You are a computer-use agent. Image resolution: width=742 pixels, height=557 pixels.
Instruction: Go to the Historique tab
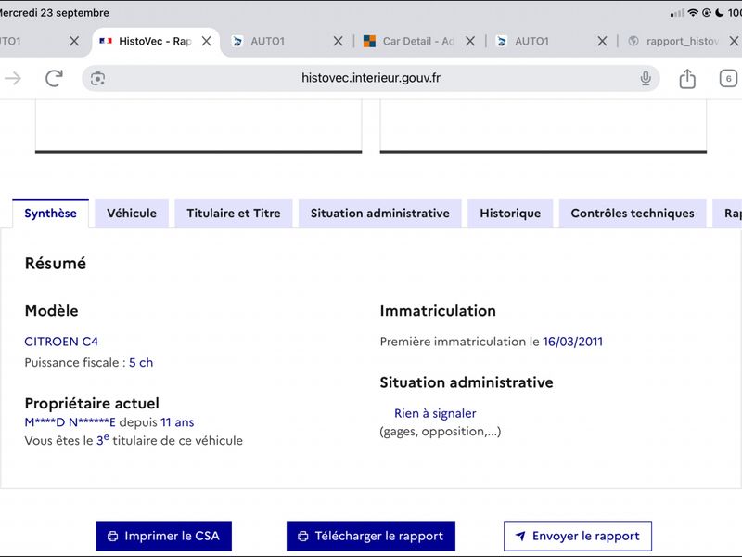(x=510, y=214)
